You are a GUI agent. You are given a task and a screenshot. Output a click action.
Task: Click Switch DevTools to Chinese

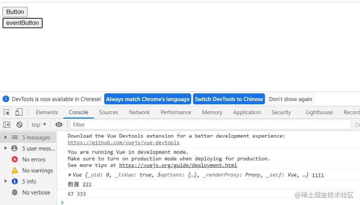coord(229,99)
